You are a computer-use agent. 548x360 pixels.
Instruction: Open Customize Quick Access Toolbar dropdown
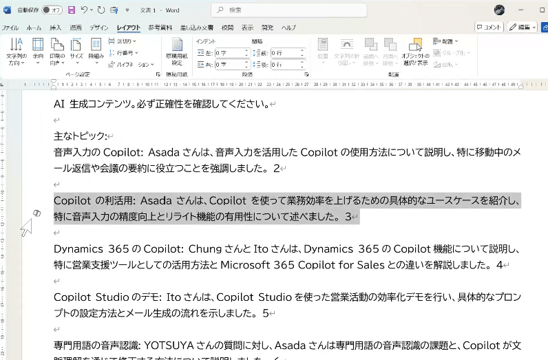coord(127,10)
